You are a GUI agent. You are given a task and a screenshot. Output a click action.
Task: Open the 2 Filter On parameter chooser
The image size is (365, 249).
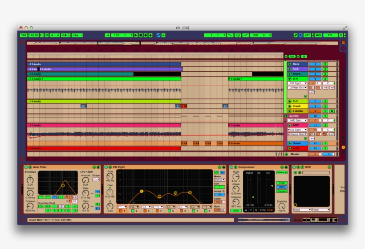298,88
